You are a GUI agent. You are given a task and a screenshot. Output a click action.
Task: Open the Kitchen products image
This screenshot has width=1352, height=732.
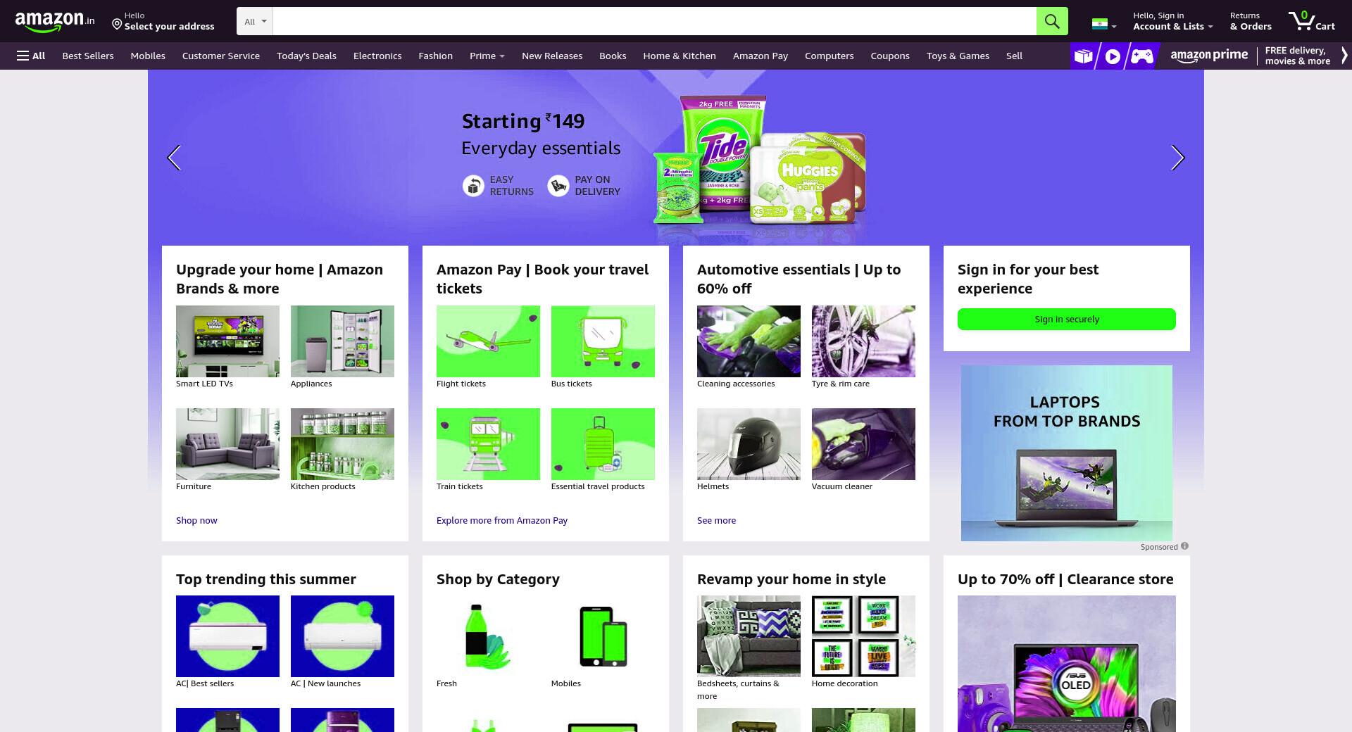342,444
